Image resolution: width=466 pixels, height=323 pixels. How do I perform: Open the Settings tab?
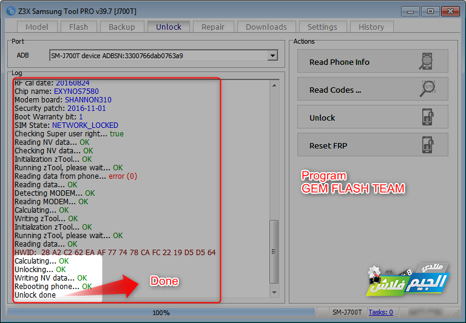[x=322, y=27]
